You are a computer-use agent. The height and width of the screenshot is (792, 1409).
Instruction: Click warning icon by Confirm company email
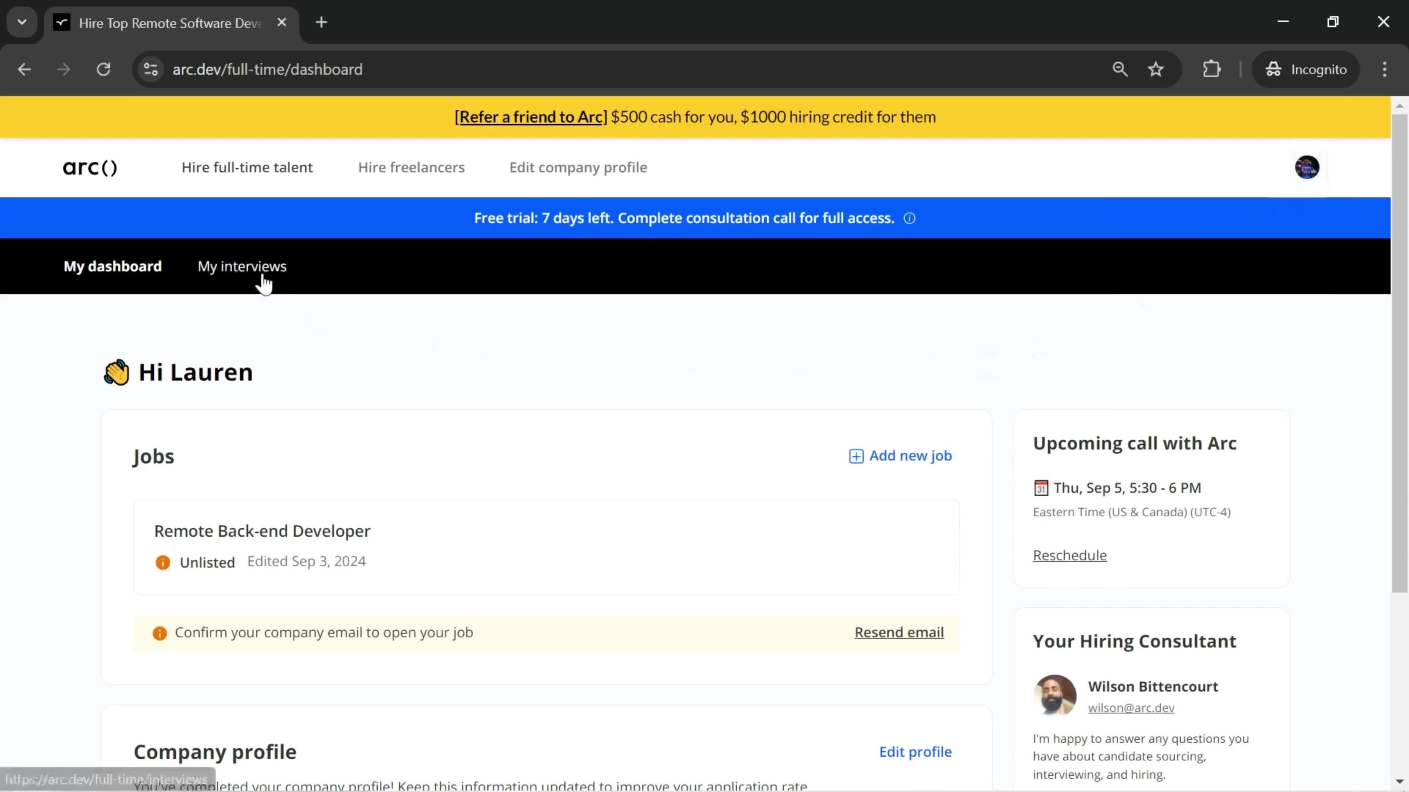[x=159, y=633]
